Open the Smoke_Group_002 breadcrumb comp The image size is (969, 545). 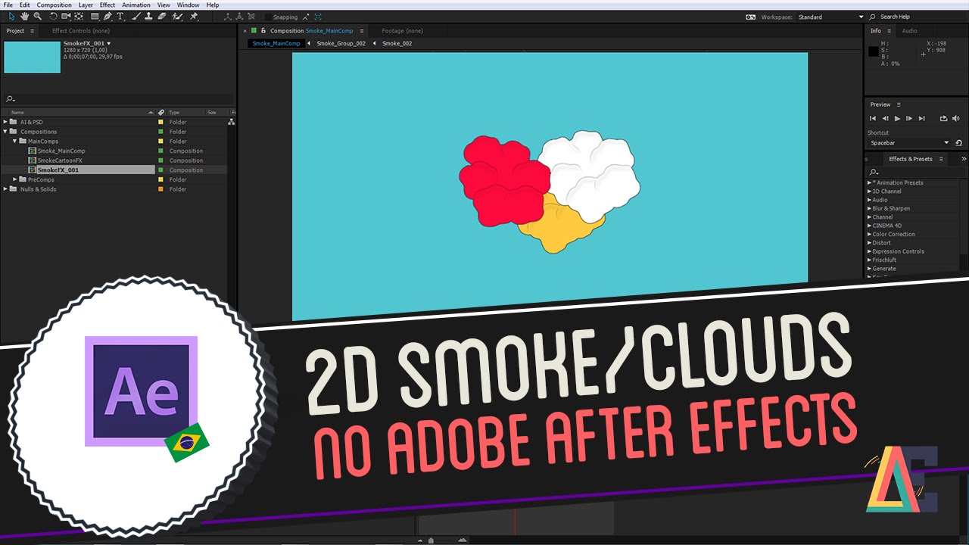pos(341,44)
